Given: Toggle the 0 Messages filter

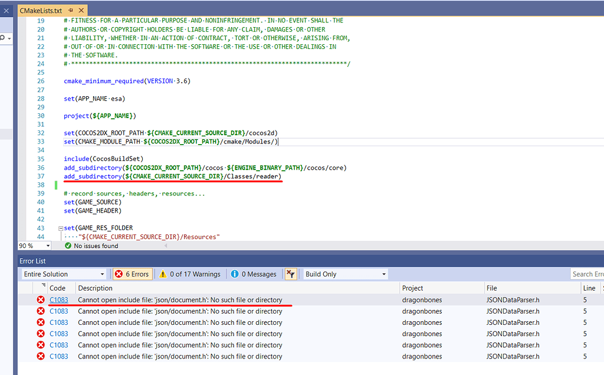Looking at the screenshot, I should 254,274.
